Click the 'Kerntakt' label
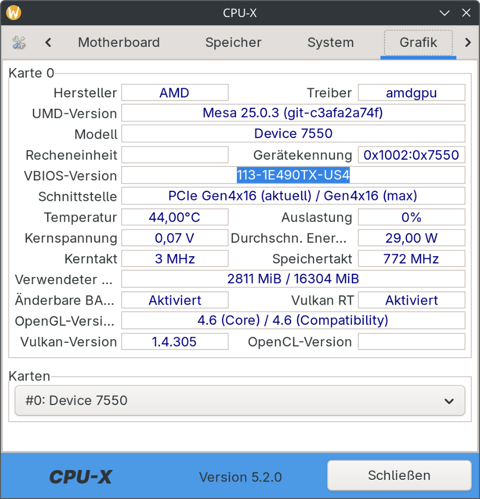This screenshot has height=499, width=480. click(x=91, y=259)
